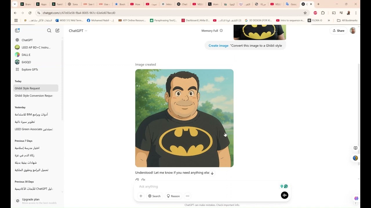Click the site information icon in address bar
The height and width of the screenshot is (208, 371).
(x=39, y=13)
